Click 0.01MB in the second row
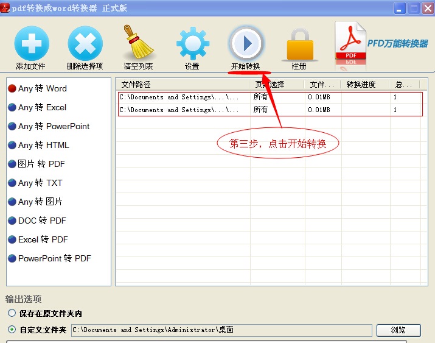This screenshot has width=435, height=343. pos(319,110)
